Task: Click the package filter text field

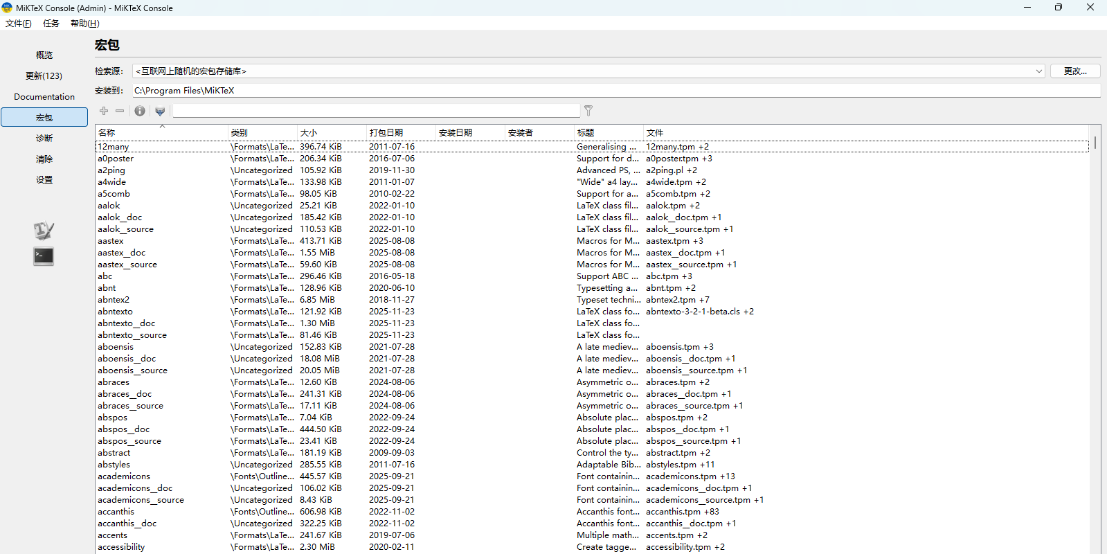Action: (376, 111)
